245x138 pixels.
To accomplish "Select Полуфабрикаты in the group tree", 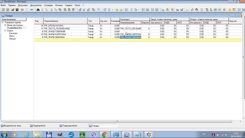I will point(15,28).
